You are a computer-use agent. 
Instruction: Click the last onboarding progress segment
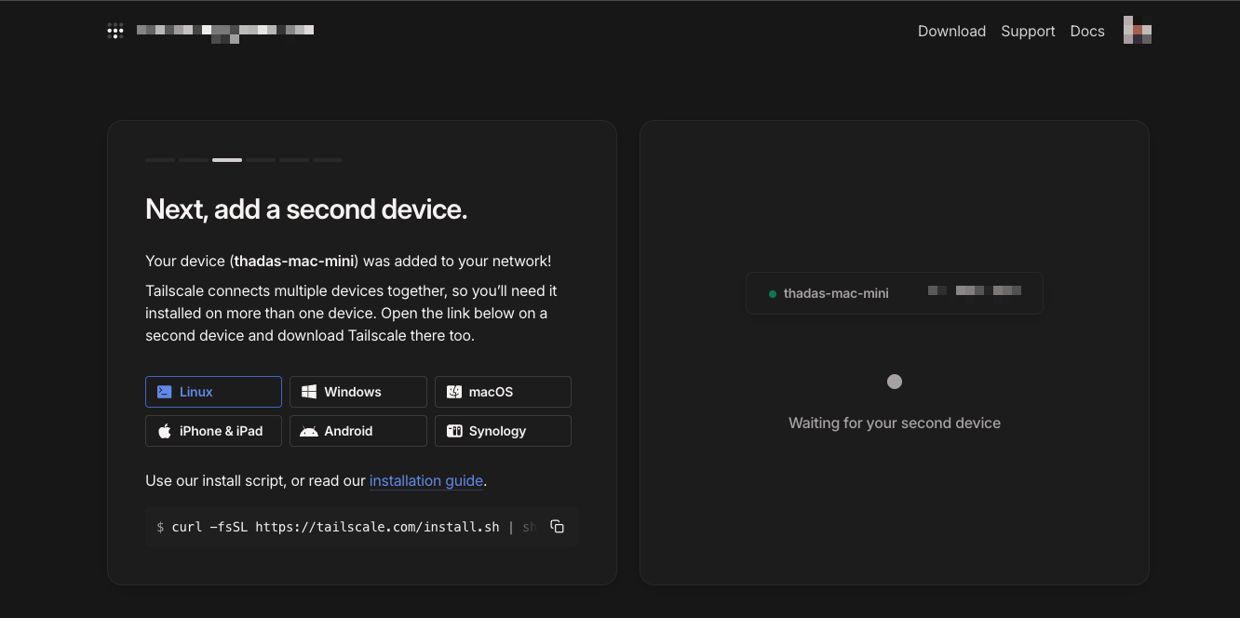click(x=328, y=160)
